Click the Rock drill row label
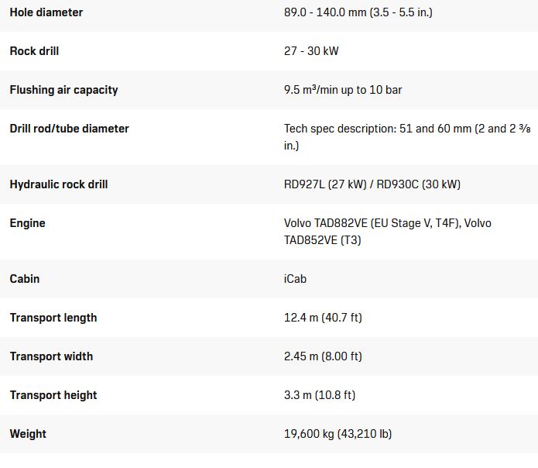Screen dimensions: 538x468 click(34, 51)
